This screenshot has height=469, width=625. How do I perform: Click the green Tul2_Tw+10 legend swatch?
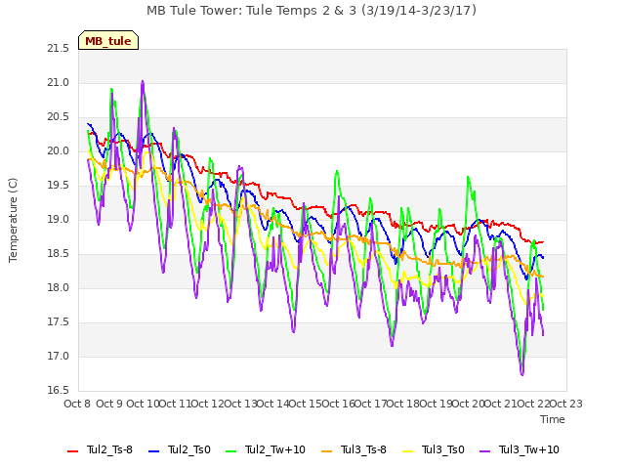231,450
